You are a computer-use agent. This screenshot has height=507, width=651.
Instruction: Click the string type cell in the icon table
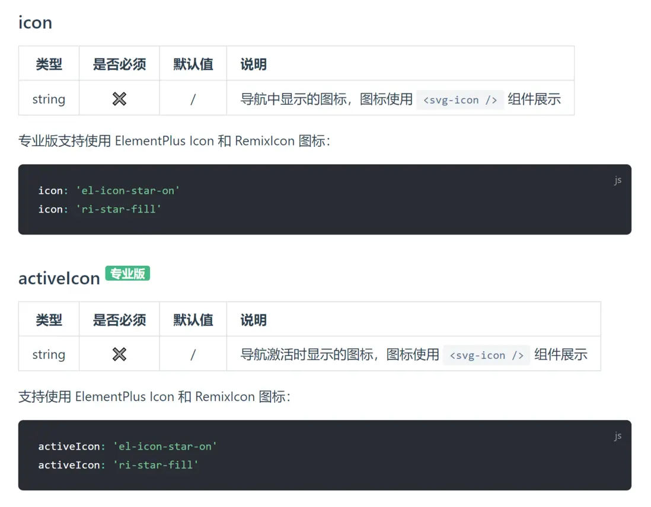pos(49,99)
